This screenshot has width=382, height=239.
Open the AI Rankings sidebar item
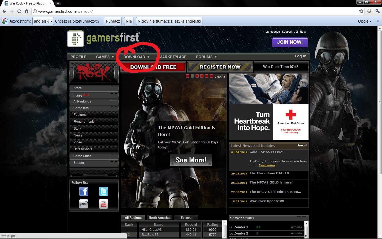click(94, 101)
